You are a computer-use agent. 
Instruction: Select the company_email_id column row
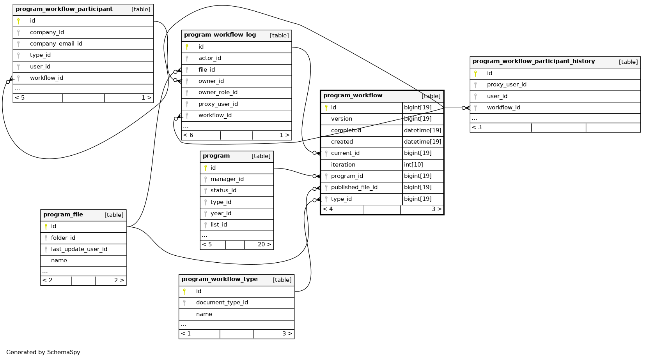(56, 44)
